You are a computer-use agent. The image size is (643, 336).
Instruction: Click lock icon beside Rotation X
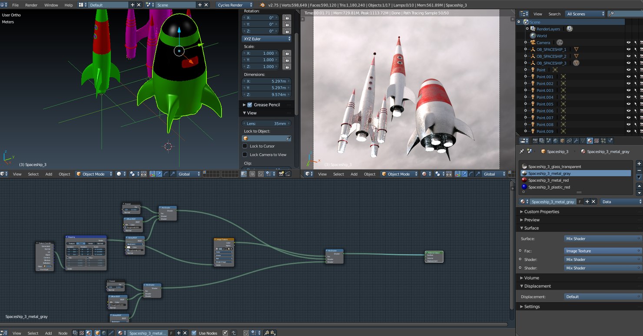pyautogui.click(x=286, y=18)
